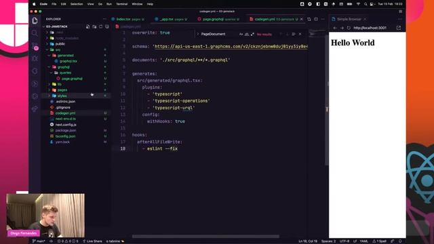Expand replace chevron in find widget

(x=197, y=34)
